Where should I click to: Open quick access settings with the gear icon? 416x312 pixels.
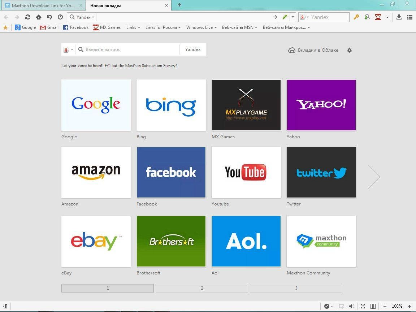(350, 50)
